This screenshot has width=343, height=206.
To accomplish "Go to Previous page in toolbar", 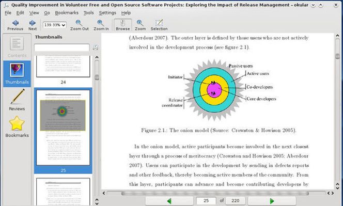I will [x=15, y=25].
